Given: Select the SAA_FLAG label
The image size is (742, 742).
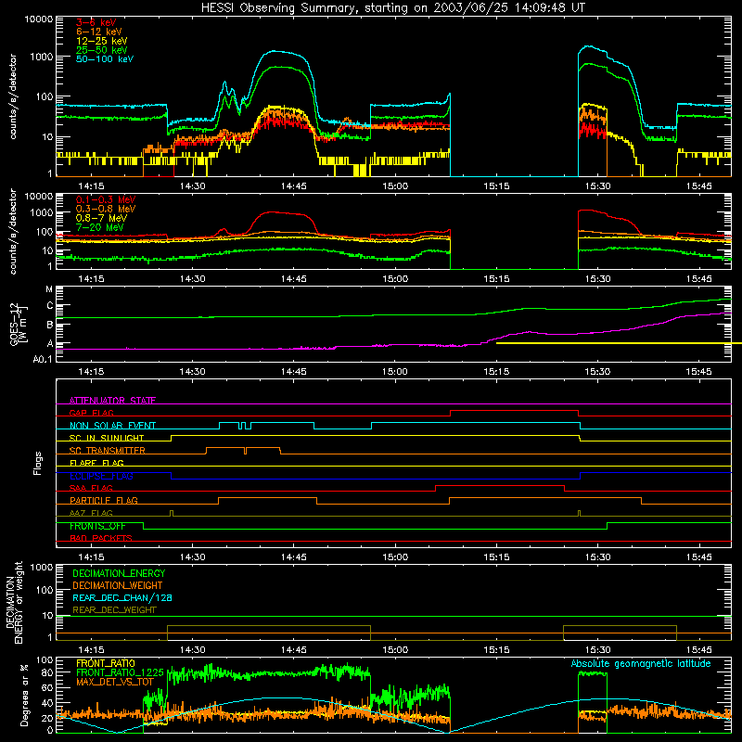Looking at the screenshot, I should 91,488.
